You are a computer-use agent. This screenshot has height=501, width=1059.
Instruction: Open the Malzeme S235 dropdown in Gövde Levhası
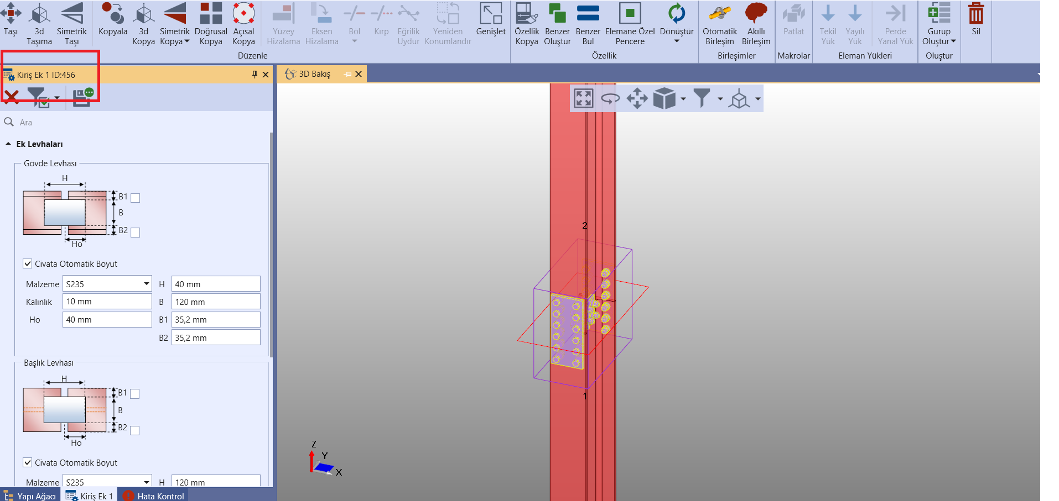(x=146, y=284)
